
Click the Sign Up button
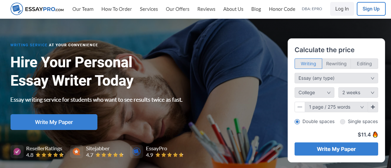coord(371,9)
